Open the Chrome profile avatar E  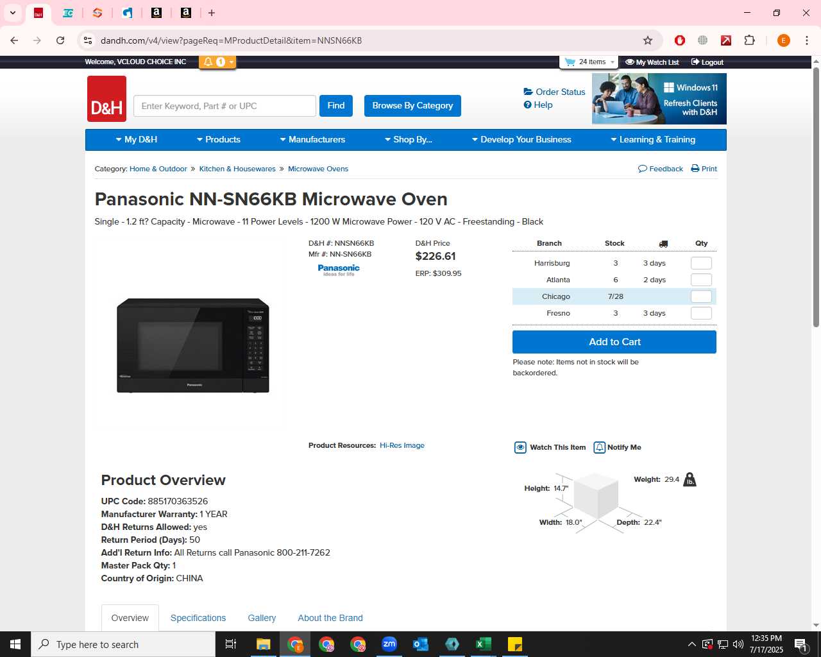(x=783, y=40)
